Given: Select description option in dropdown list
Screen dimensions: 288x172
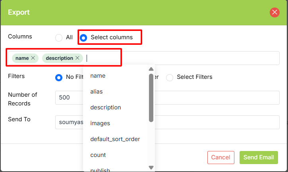Looking at the screenshot, I should 106,107.
